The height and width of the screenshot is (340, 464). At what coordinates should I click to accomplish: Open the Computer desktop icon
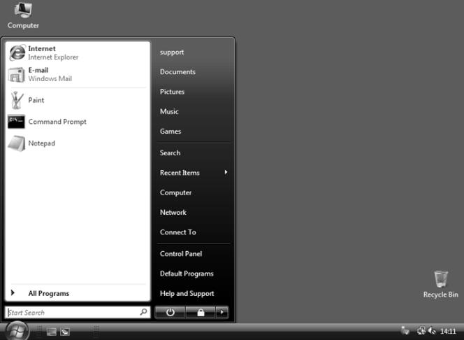click(23, 15)
